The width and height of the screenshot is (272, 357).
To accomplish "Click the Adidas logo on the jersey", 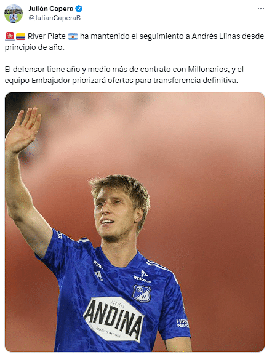I will tap(99, 276).
